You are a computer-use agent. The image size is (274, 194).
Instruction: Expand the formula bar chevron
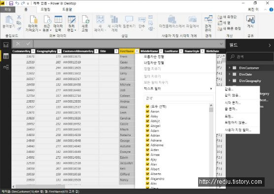(221, 44)
